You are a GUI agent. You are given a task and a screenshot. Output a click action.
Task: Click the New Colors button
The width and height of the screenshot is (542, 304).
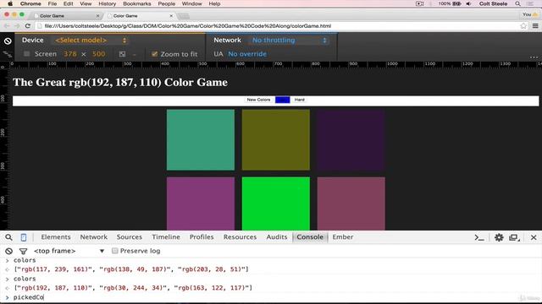click(258, 100)
